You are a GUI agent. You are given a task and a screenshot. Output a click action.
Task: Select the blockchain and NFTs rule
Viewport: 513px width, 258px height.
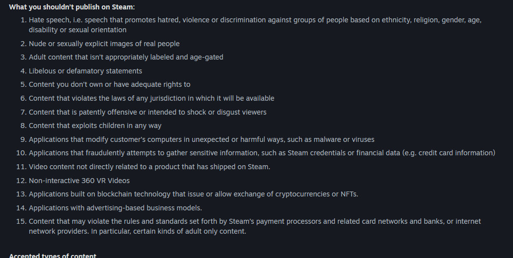coord(193,194)
